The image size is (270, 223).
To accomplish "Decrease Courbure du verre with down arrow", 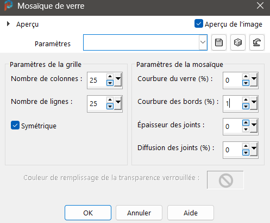I will tap(246, 83).
